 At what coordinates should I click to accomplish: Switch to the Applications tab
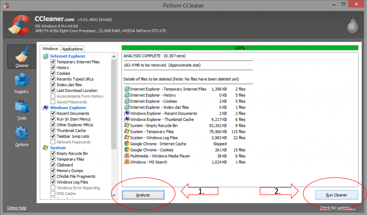[x=72, y=49]
